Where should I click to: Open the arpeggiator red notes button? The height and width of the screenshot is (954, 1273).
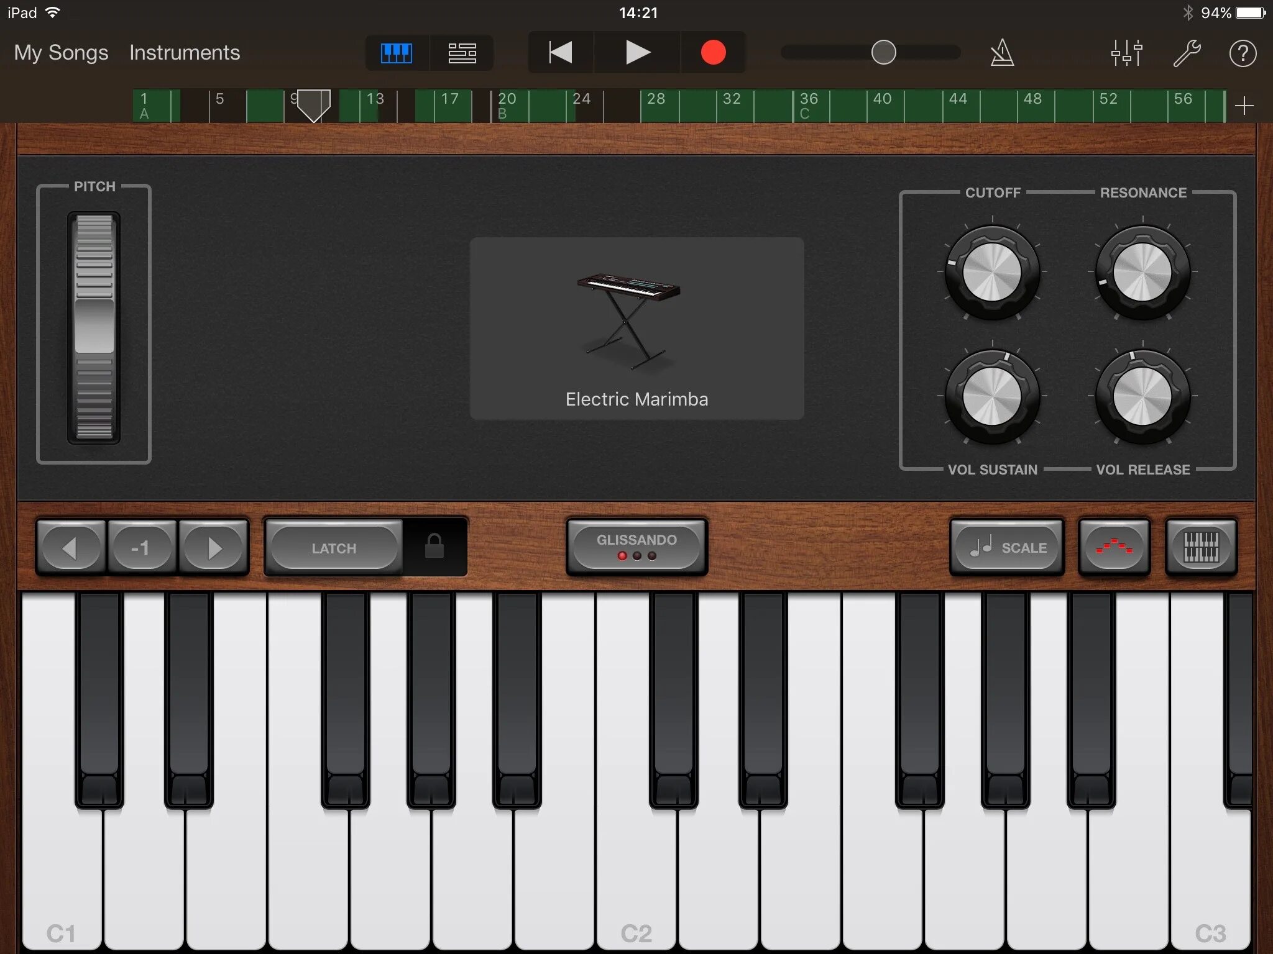pyautogui.click(x=1114, y=547)
